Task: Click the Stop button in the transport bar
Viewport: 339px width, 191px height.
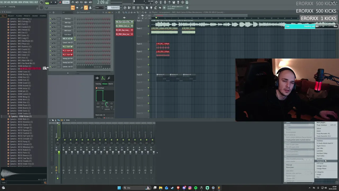Action: (55, 2)
